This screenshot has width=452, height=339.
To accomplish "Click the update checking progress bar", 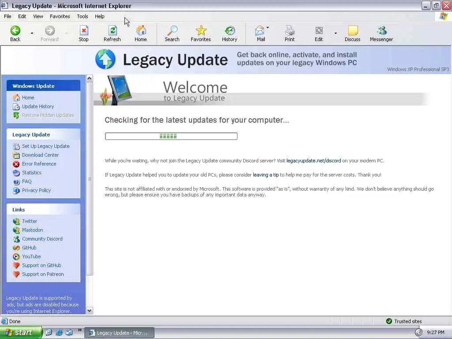I will (x=171, y=136).
